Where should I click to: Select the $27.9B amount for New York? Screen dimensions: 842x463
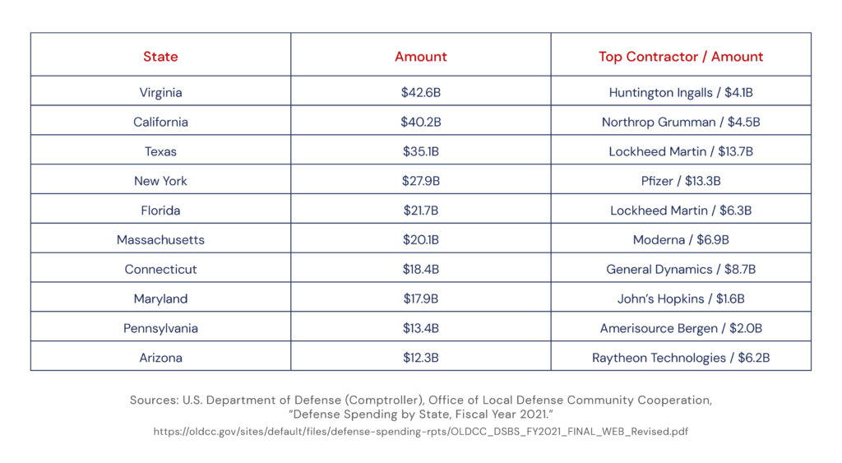[x=420, y=181]
